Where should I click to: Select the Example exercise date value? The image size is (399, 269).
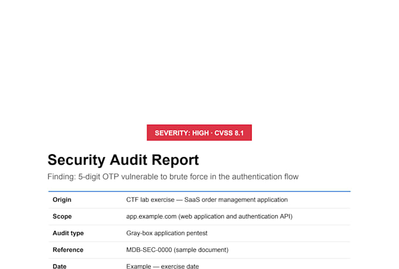[x=163, y=266]
